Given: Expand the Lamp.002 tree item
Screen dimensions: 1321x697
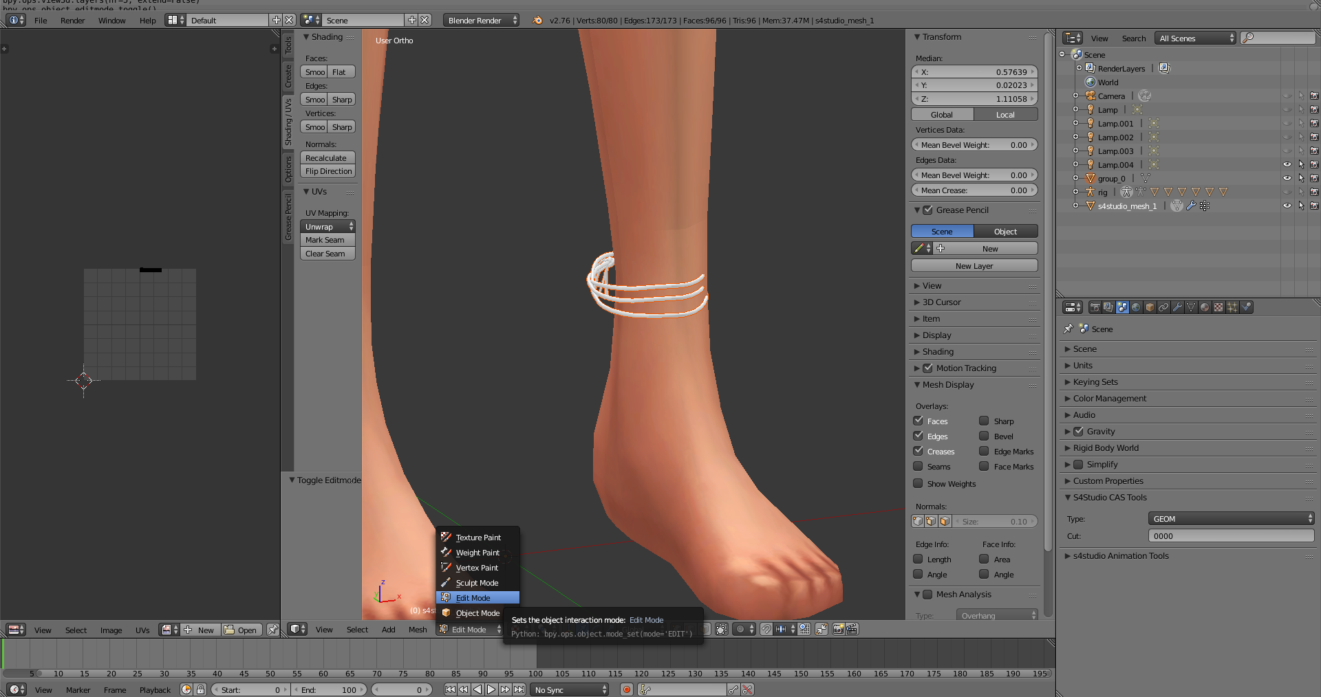Looking at the screenshot, I should pos(1076,137).
